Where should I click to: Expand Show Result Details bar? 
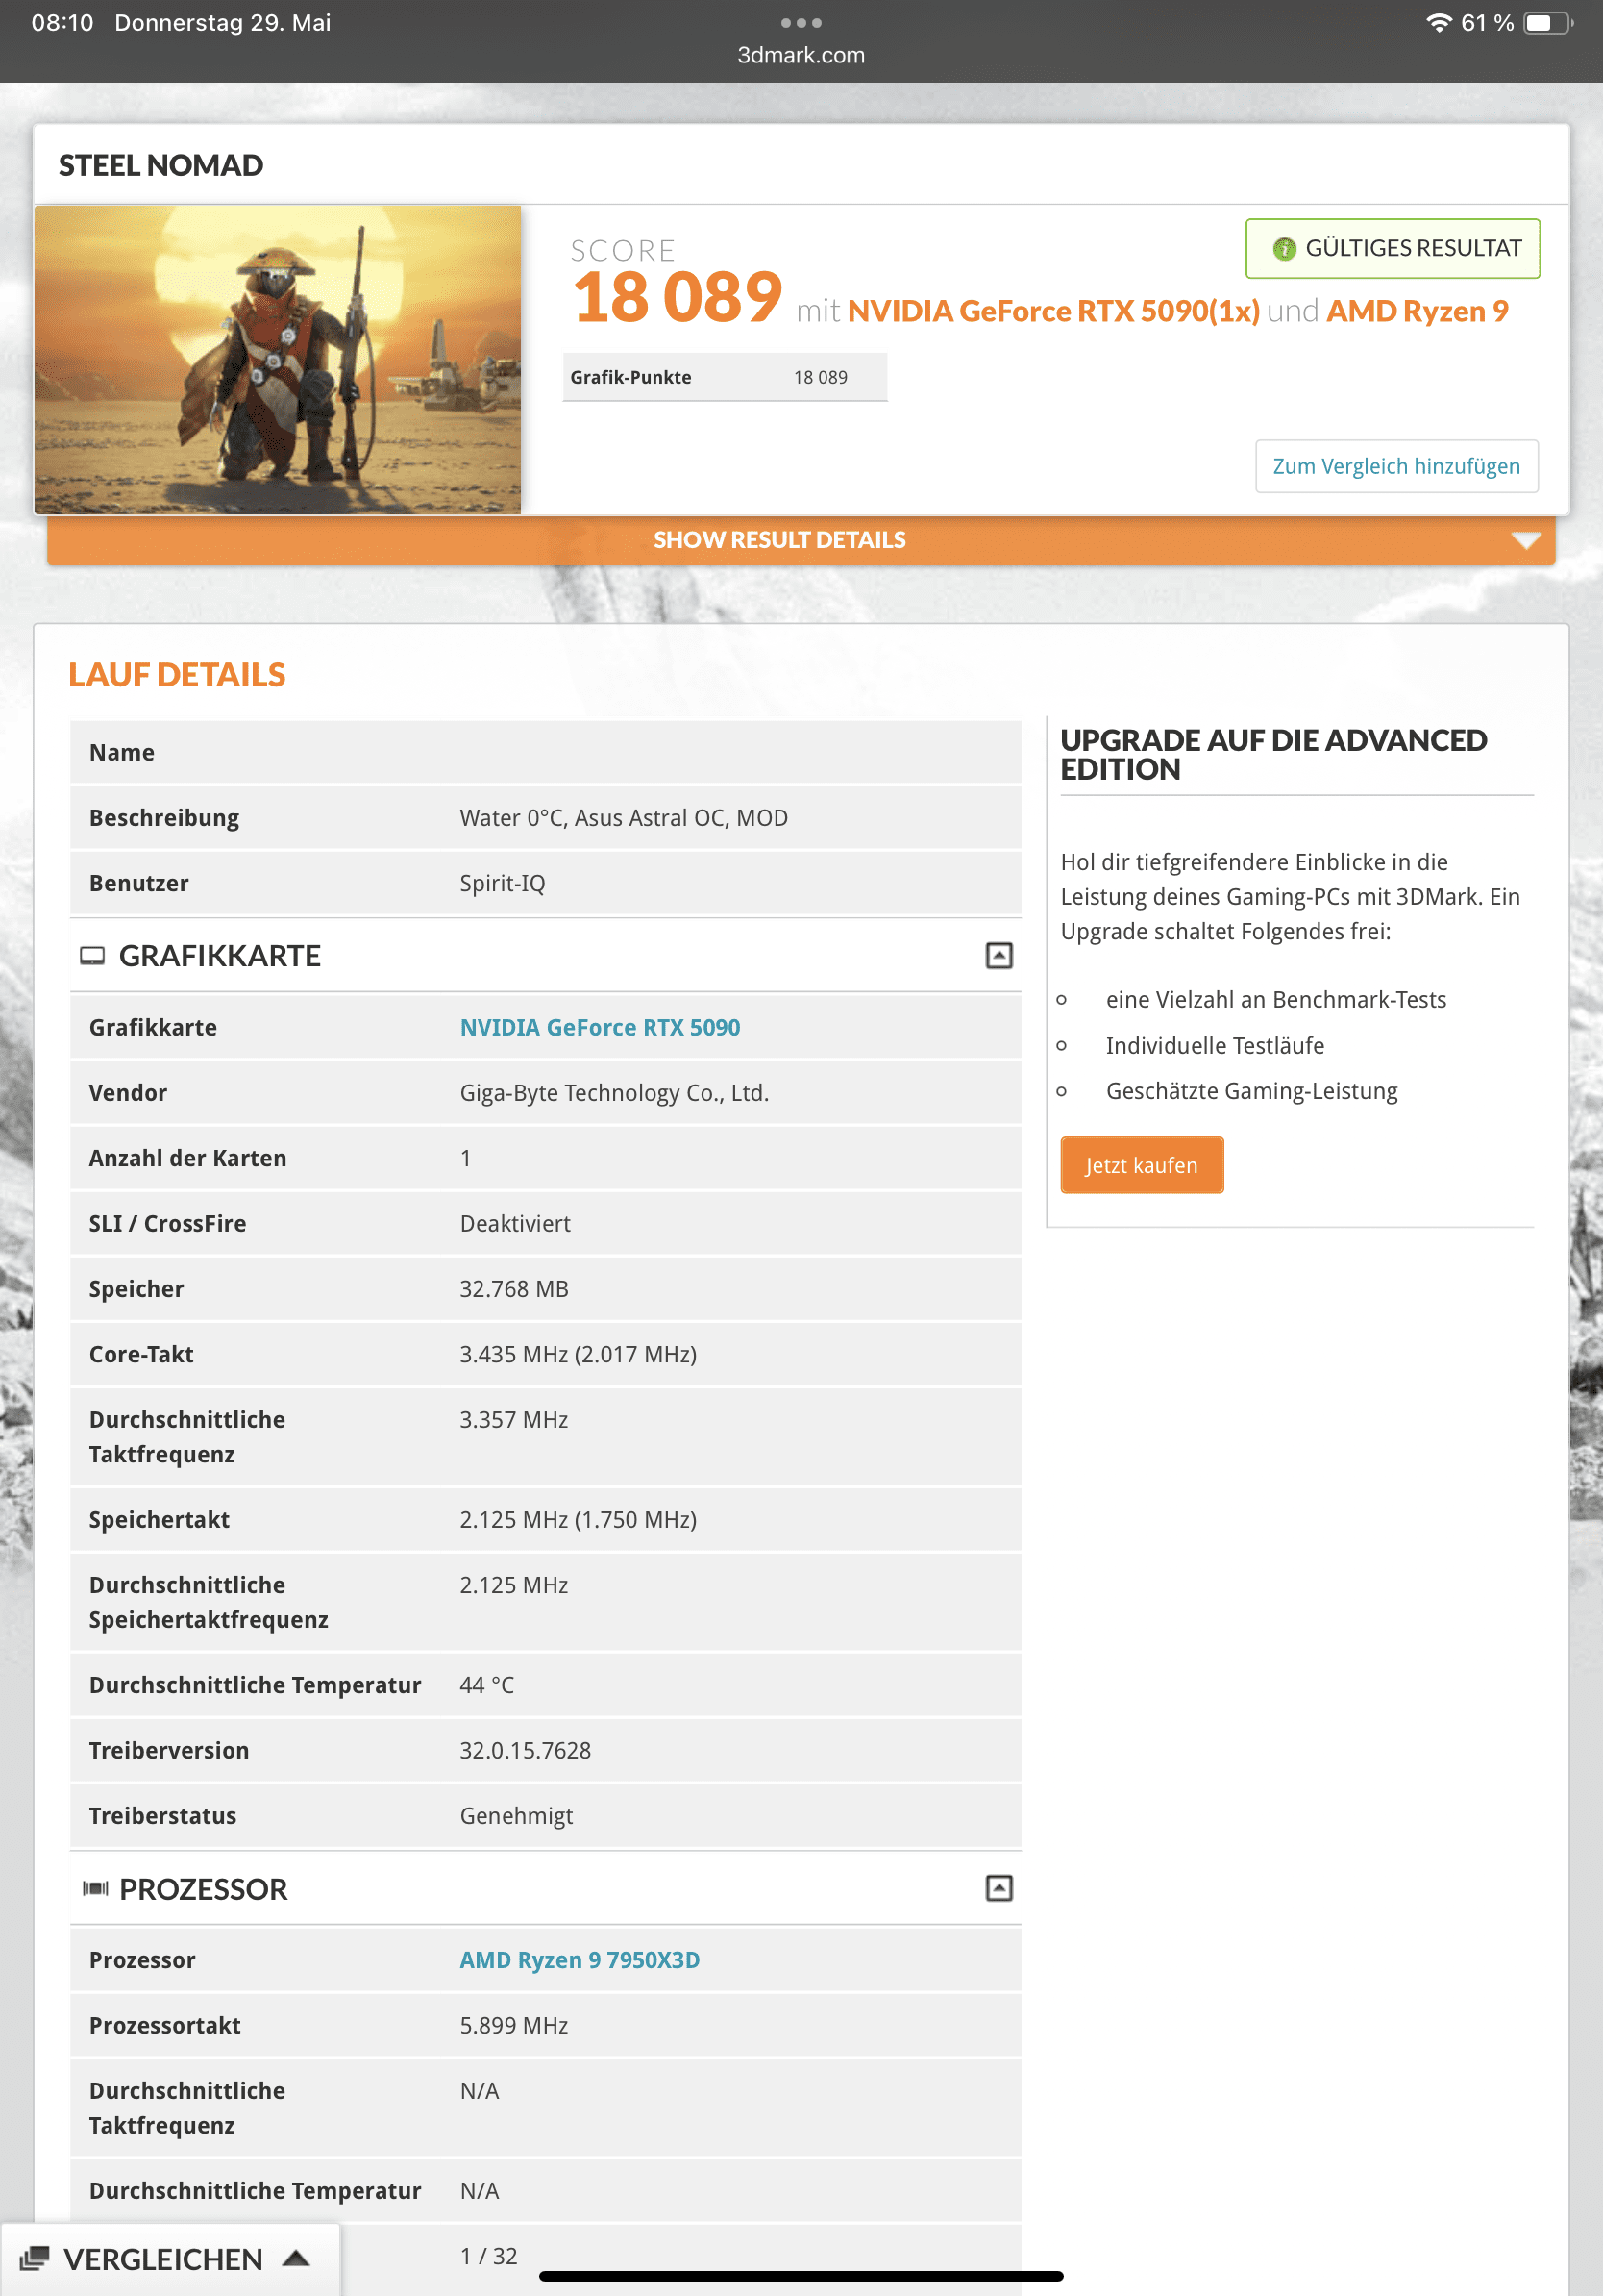point(801,540)
